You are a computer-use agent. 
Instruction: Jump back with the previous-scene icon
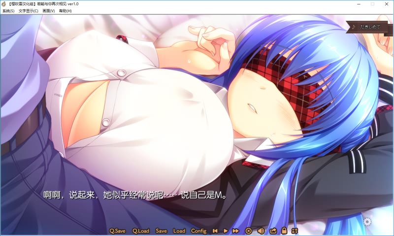pos(215,231)
